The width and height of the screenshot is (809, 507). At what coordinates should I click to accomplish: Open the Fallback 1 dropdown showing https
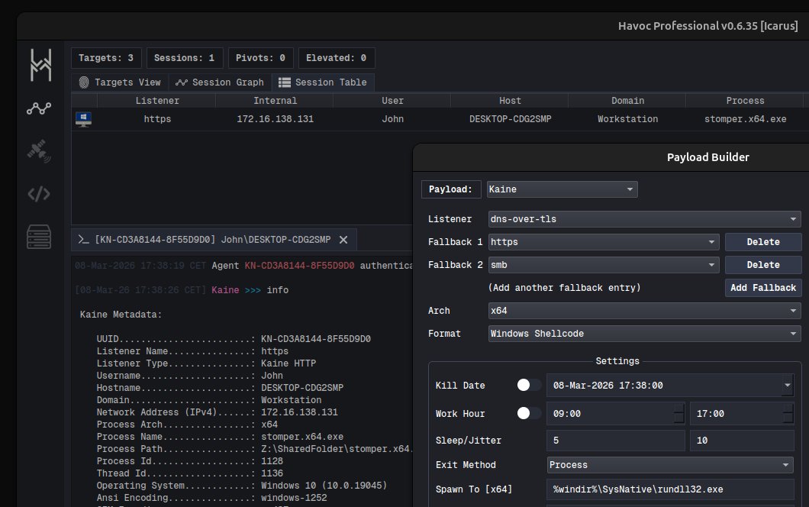coord(604,241)
